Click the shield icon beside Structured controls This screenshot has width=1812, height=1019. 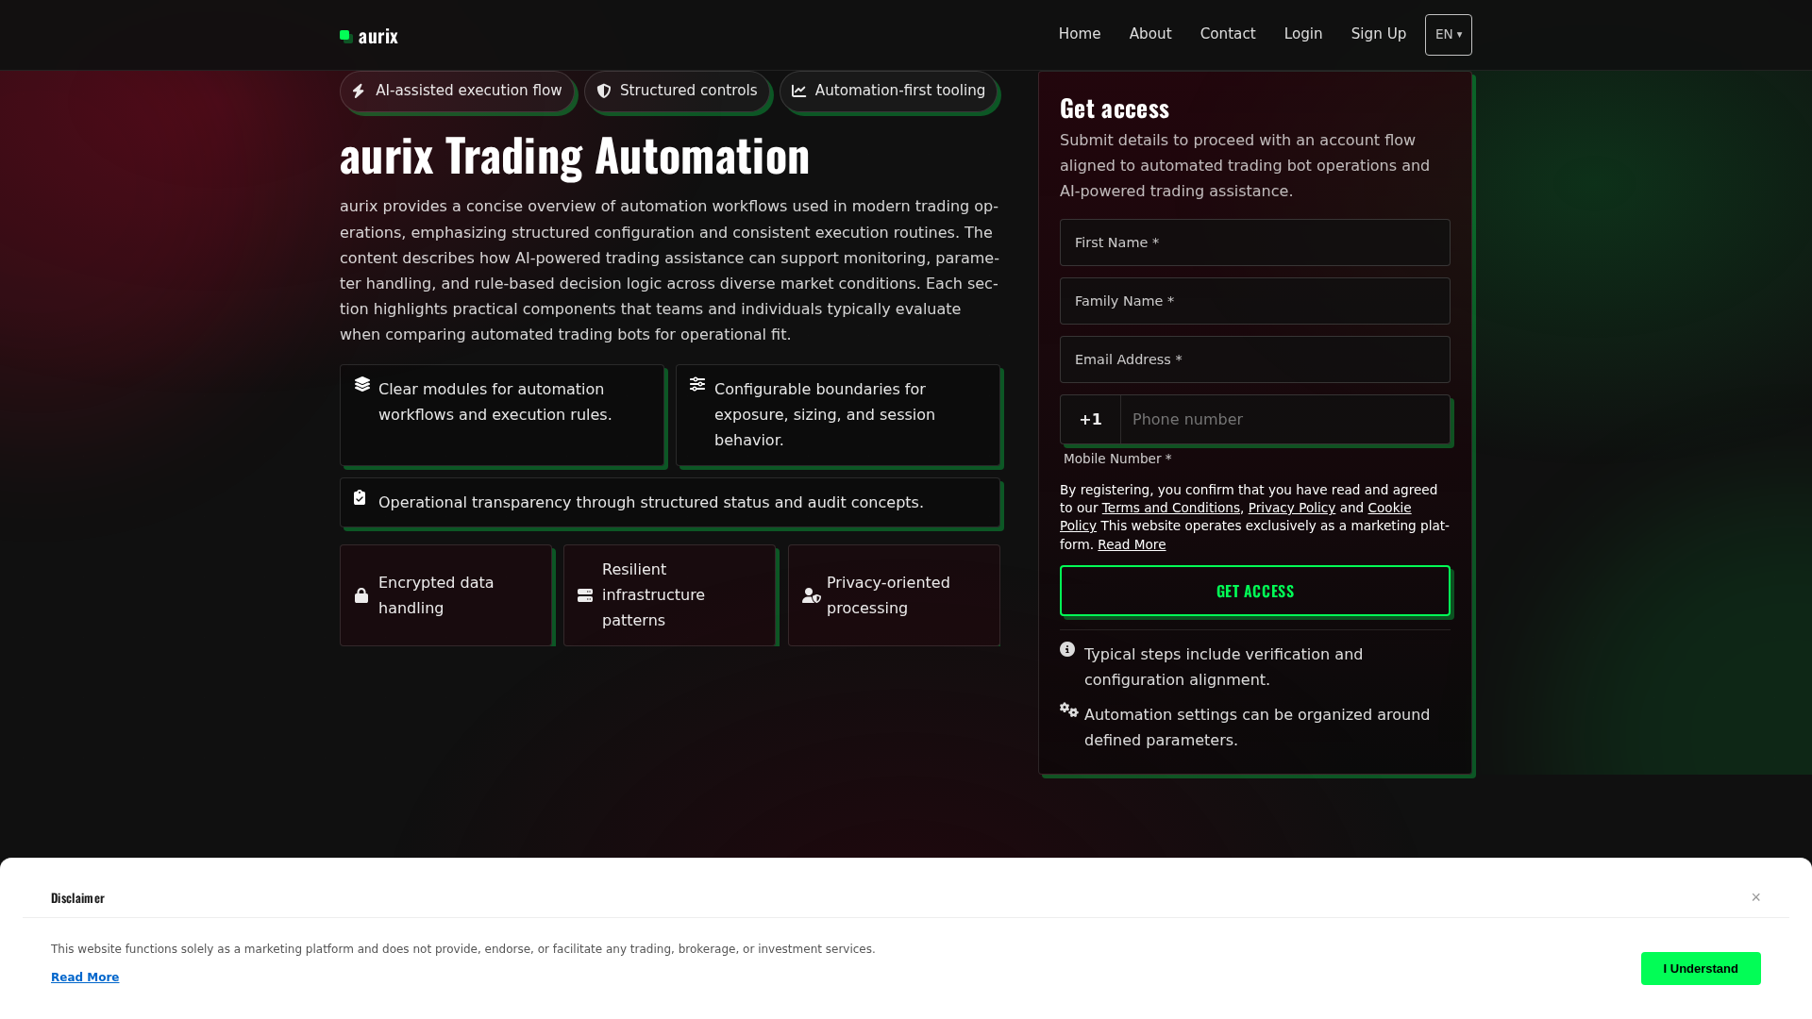(x=604, y=92)
